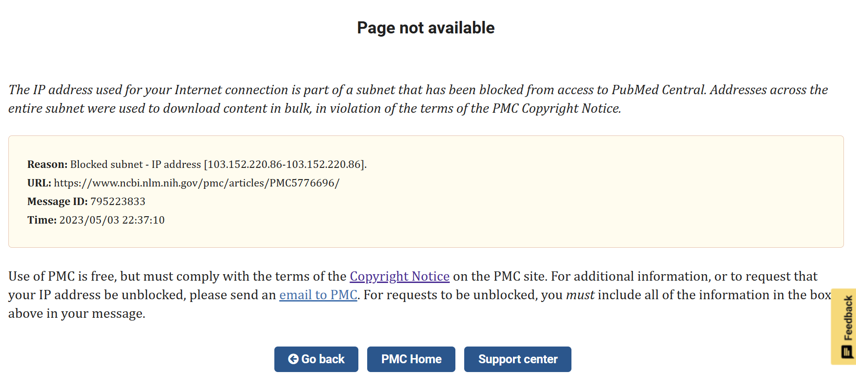Click the document icon on Feedback tab
This screenshot has width=856, height=379.
(848, 352)
